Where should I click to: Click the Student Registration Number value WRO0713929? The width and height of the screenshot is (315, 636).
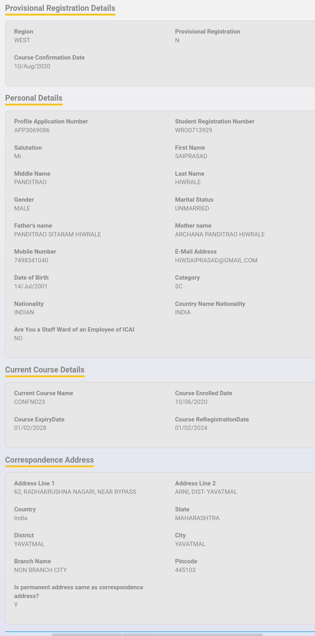[x=193, y=130]
